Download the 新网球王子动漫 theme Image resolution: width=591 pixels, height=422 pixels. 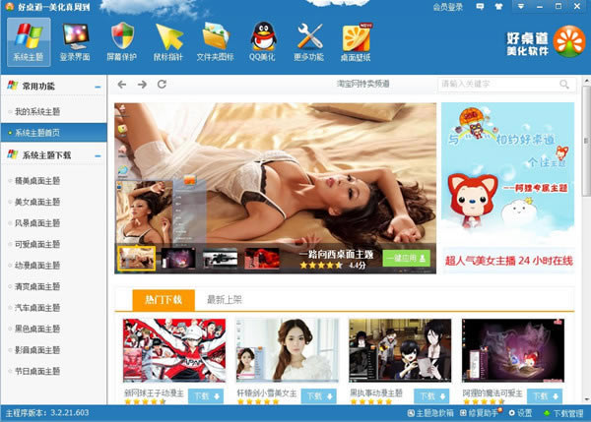(x=206, y=396)
